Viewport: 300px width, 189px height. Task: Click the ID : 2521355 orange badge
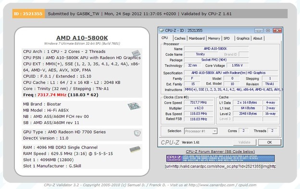[x=29, y=14]
